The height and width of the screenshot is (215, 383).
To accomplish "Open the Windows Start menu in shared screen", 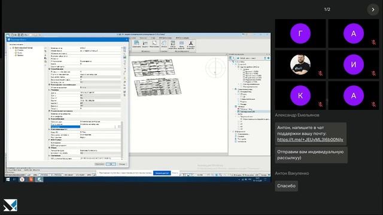I will (x=8, y=179).
